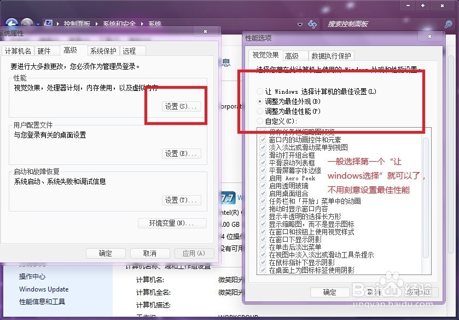This screenshot has width=459, height=320.
Task: Click 设置(S) under 性能
Action: (x=181, y=106)
